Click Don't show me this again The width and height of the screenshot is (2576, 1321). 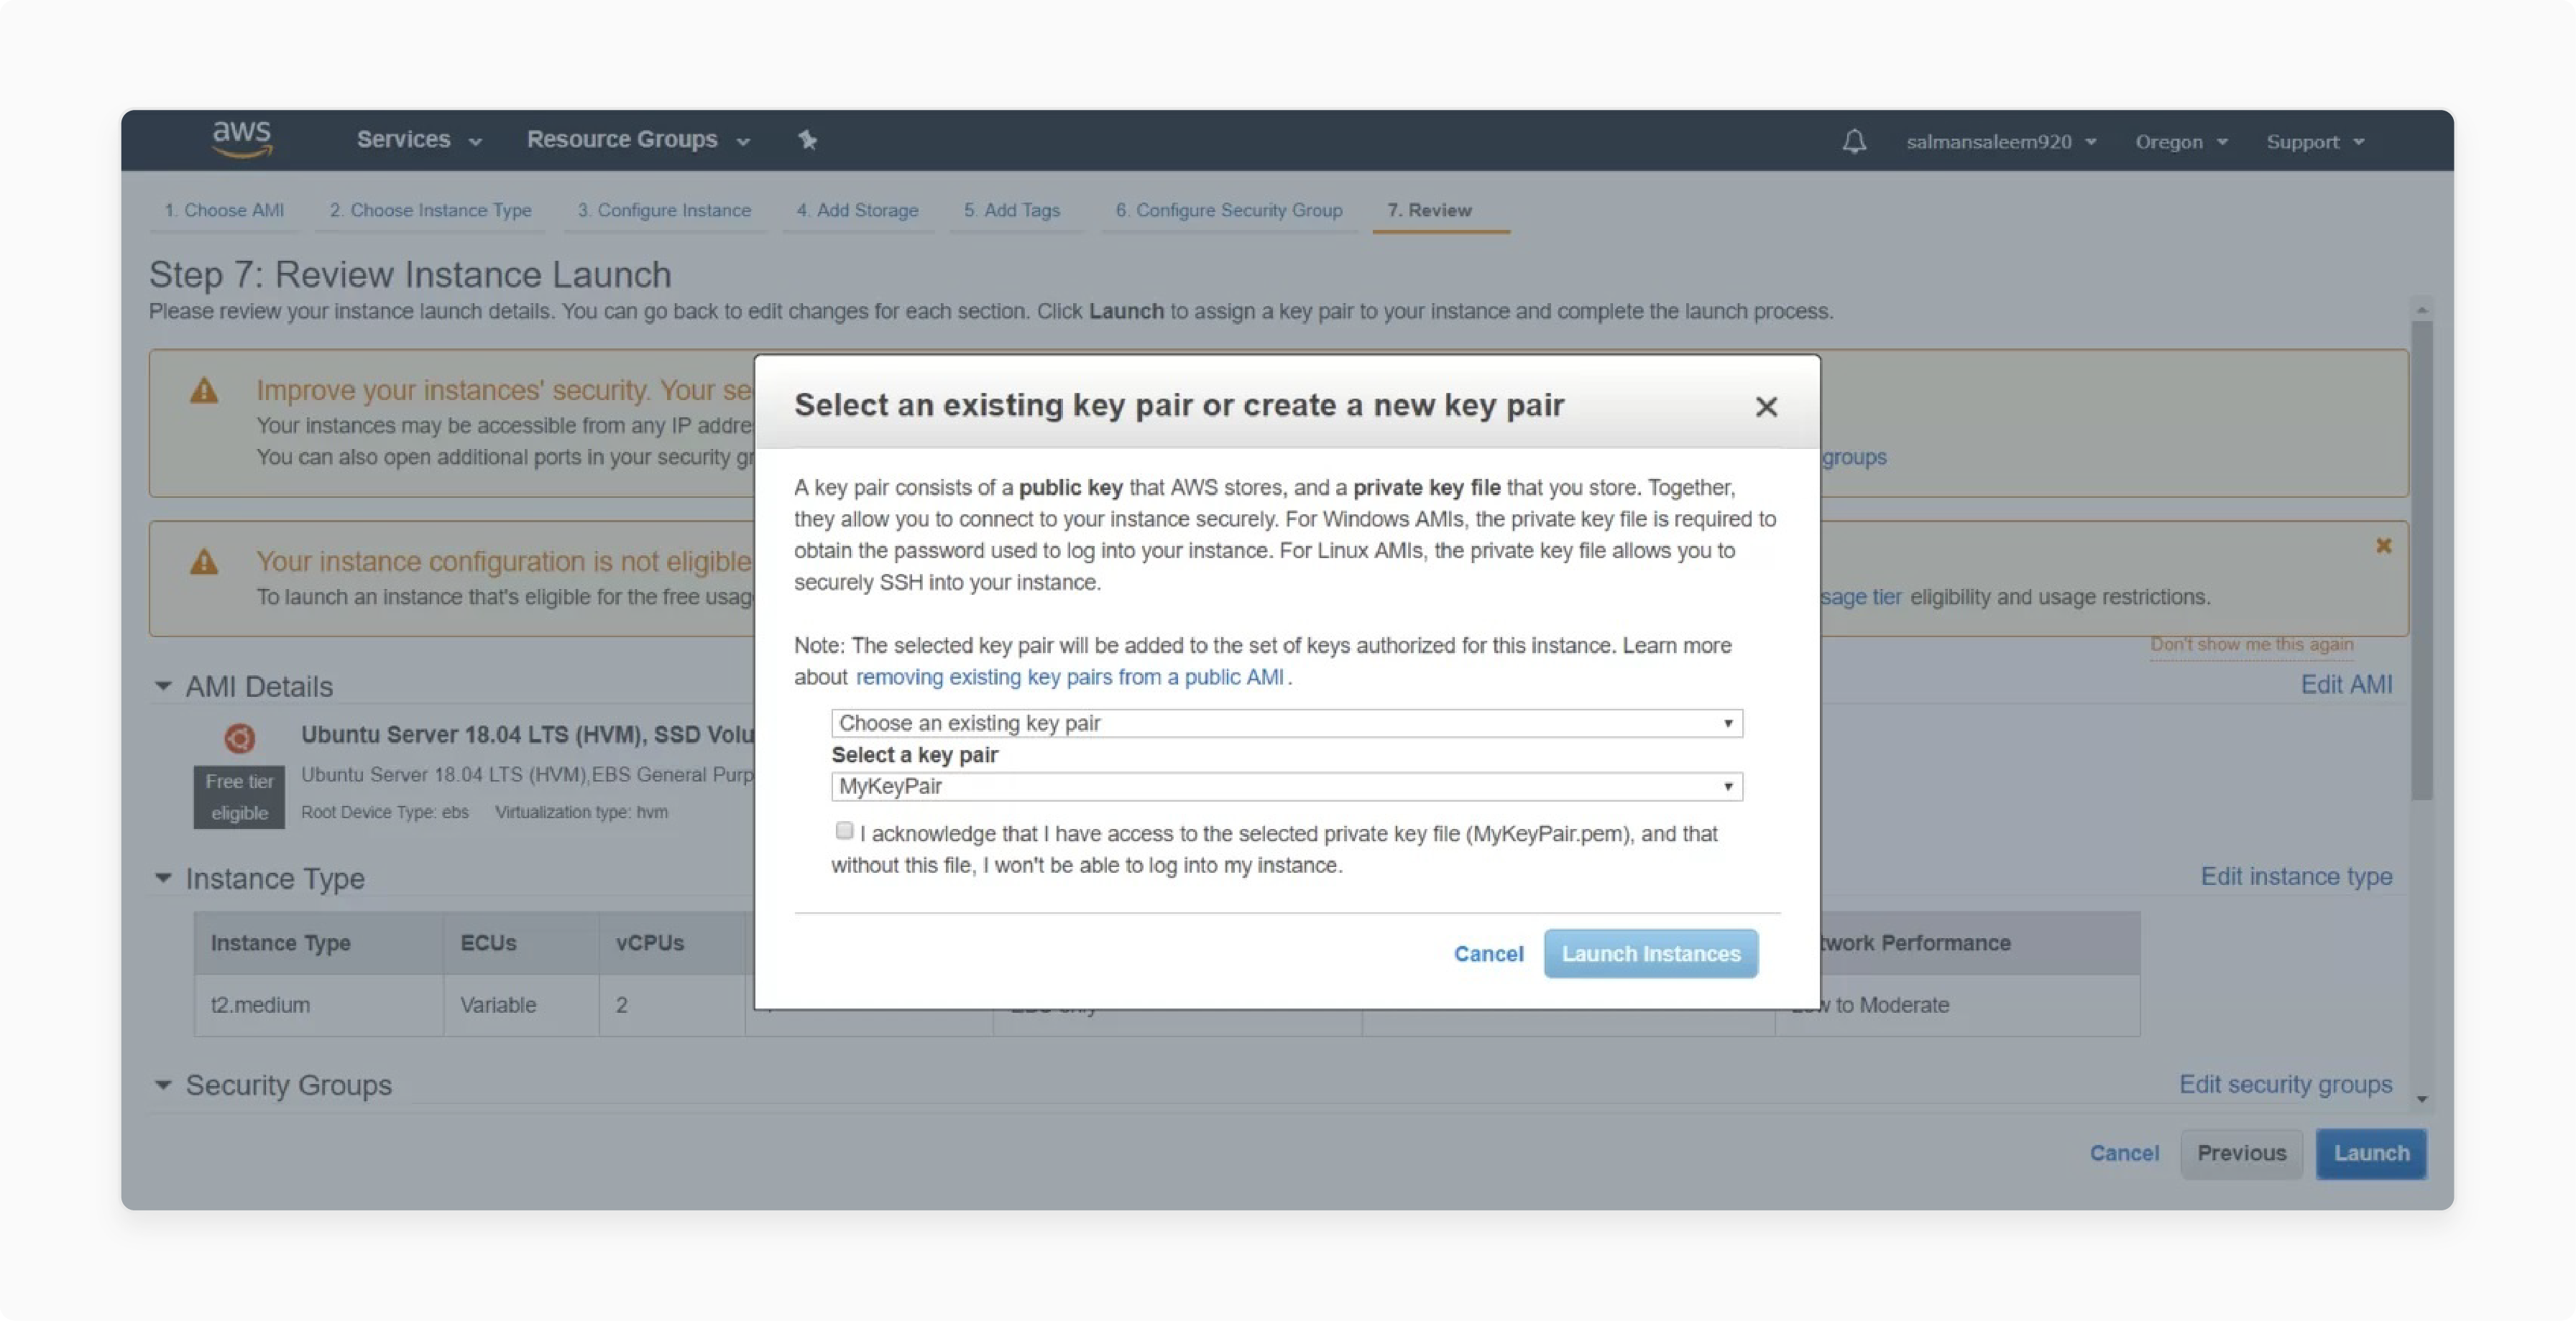[x=2252, y=644]
